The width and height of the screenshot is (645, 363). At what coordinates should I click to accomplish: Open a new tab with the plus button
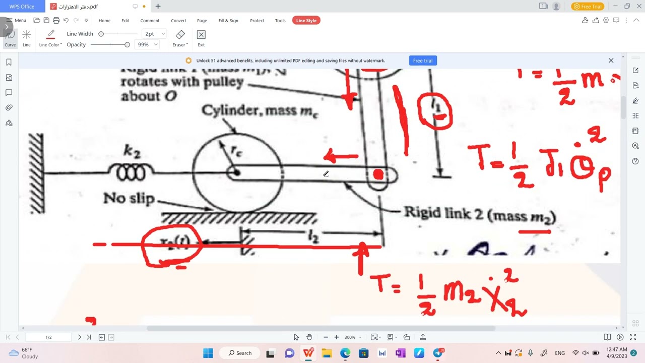pyautogui.click(x=158, y=7)
